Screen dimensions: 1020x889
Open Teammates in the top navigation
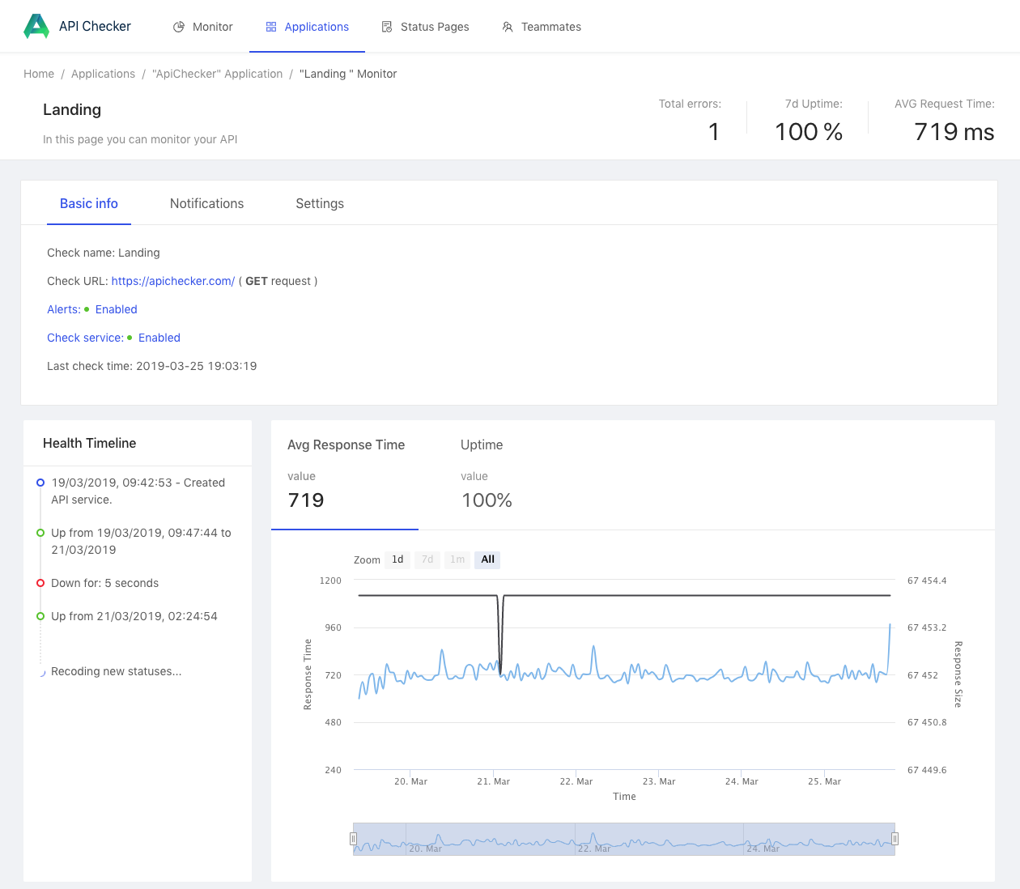click(x=550, y=27)
